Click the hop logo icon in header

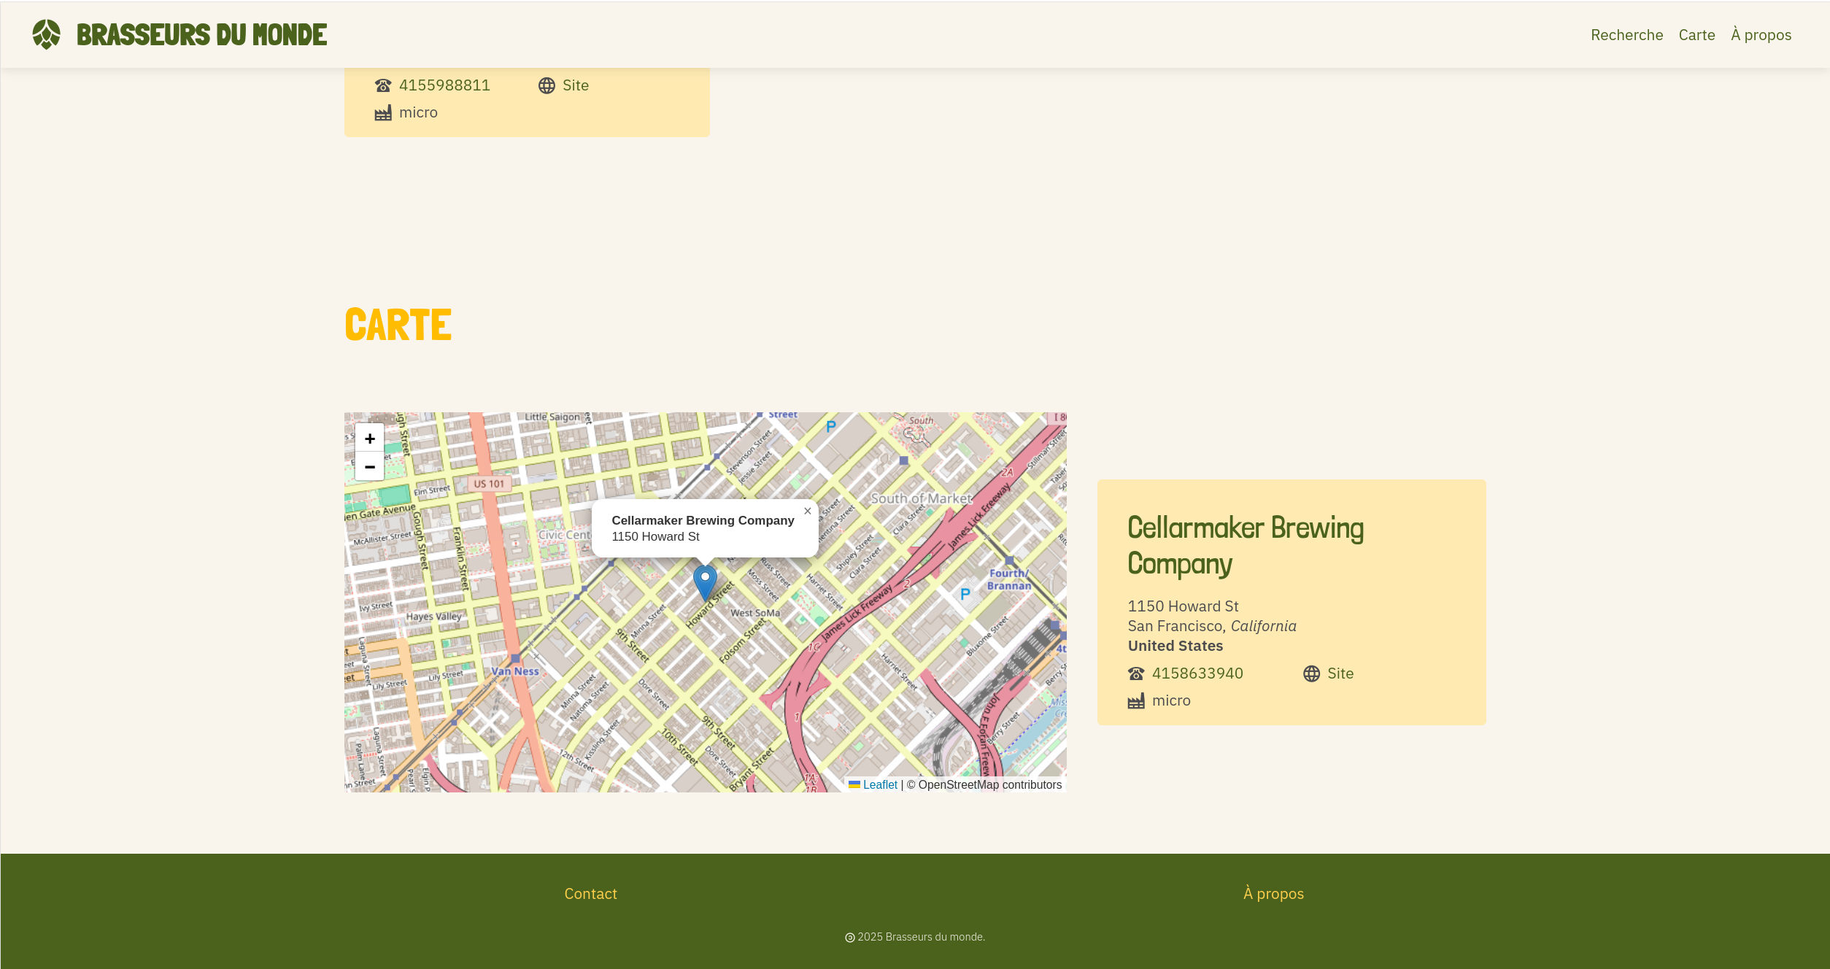point(47,34)
